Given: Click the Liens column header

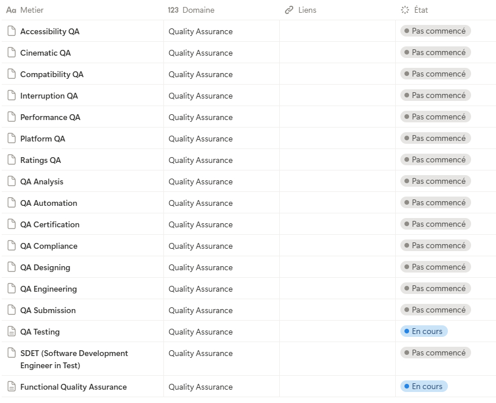Looking at the screenshot, I should 305,10.
